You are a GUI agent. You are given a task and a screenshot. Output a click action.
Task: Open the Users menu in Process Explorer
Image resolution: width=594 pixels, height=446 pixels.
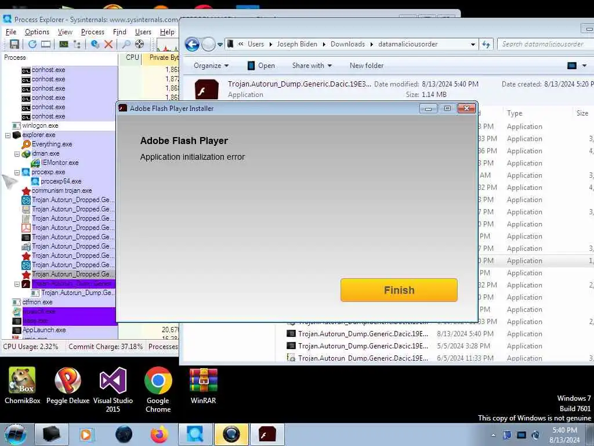point(143,32)
